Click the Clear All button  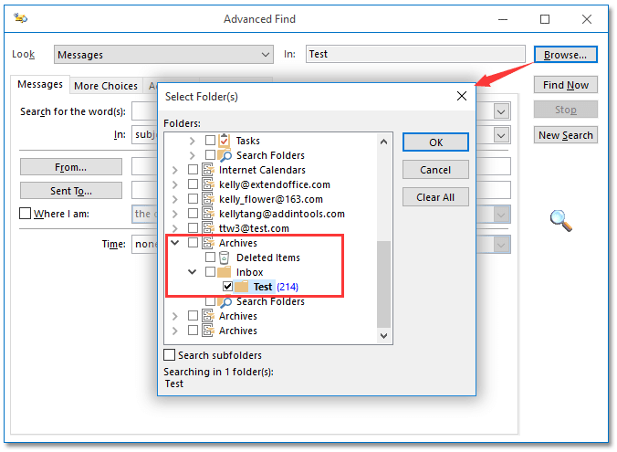click(435, 197)
